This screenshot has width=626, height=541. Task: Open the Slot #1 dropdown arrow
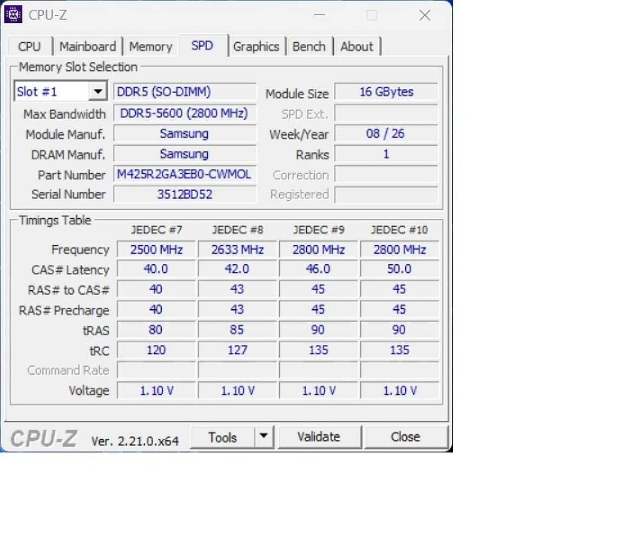coord(98,92)
